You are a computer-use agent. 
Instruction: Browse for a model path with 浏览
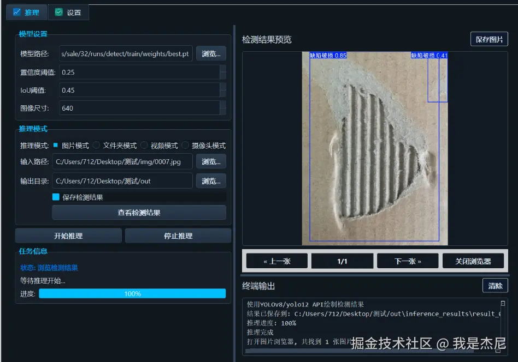click(x=211, y=53)
